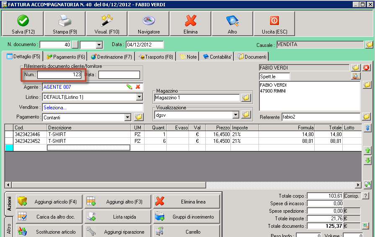Click question mark button next to Corrisp.
The width and height of the screenshot is (375, 237).
pos(365,196)
